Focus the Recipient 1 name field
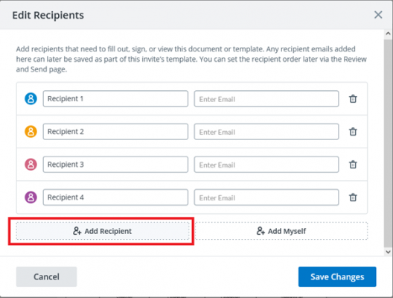This screenshot has width=393, height=298. [115, 98]
